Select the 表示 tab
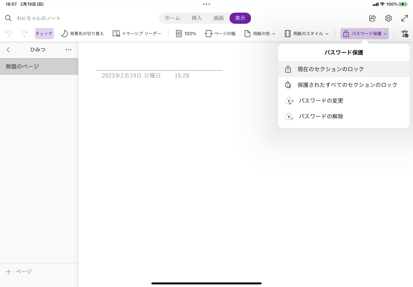Image resolution: width=413 pixels, height=287 pixels. coord(240,18)
